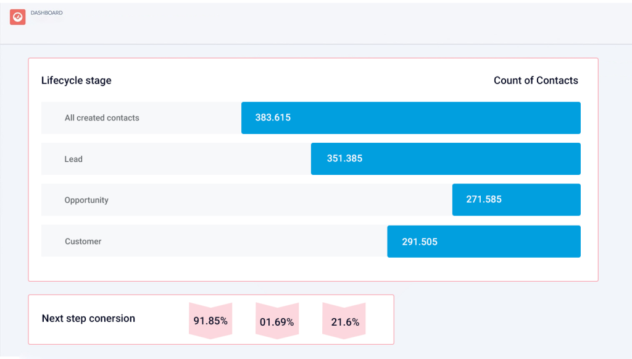Image resolution: width=632 pixels, height=359 pixels.
Task: Click the Count of Contacts header
Action: [536, 80]
